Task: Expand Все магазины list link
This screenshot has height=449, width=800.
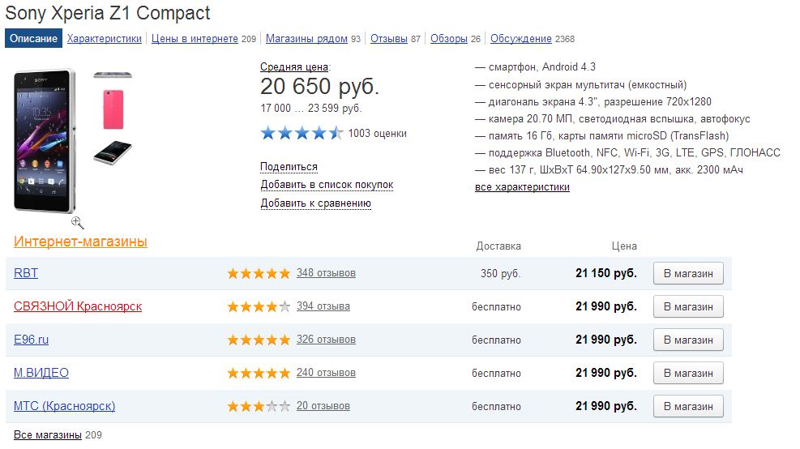Action: pyautogui.click(x=48, y=435)
